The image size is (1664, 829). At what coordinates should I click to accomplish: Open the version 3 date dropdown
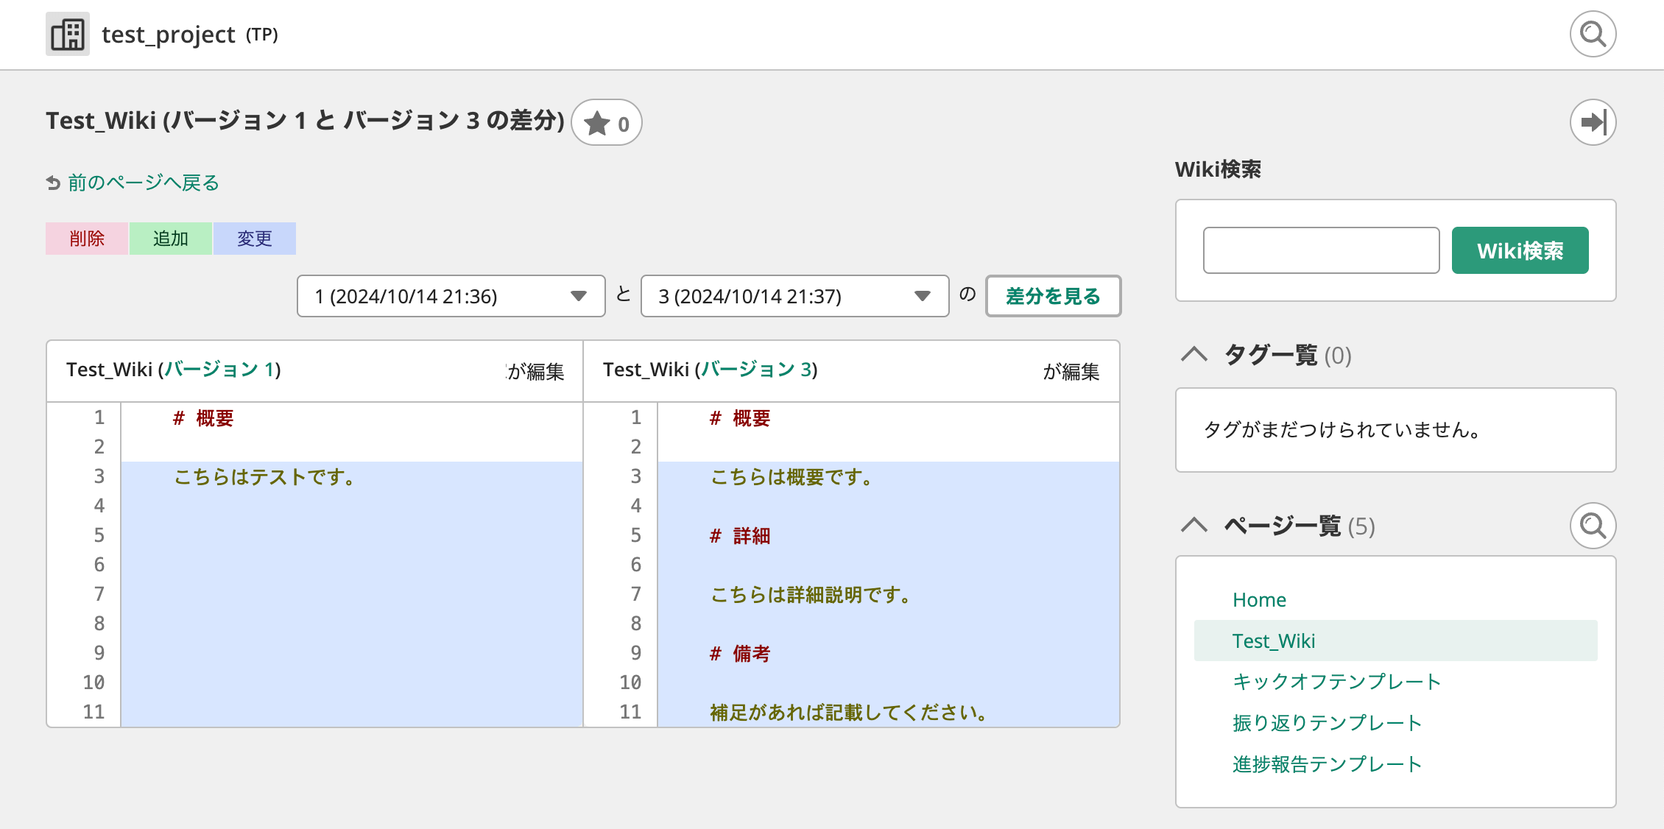click(x=794, y=296)
